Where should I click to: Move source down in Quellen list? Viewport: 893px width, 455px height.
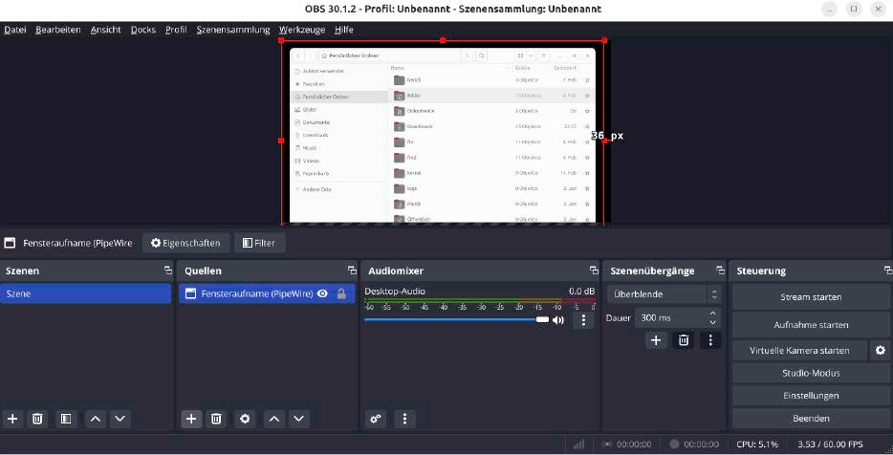(299, 419)
